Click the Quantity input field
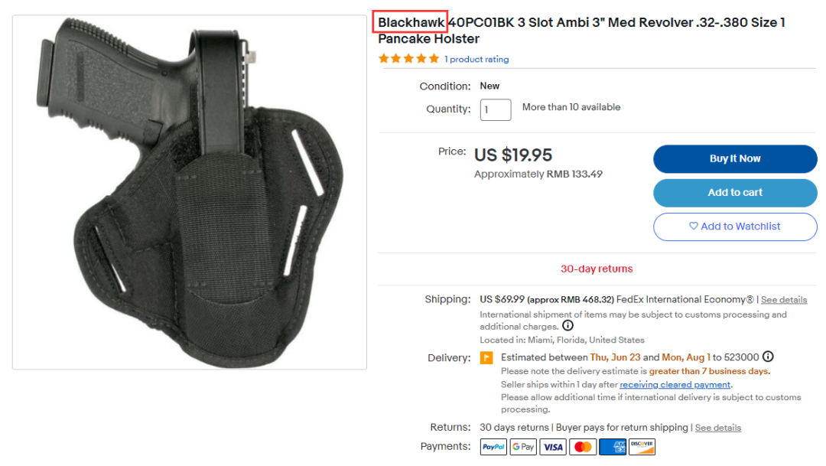 click(x=495, y=109)
